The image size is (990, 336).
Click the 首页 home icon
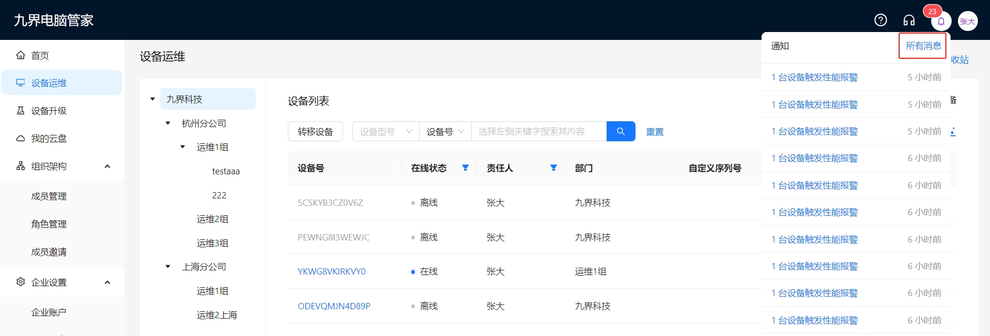pos(20,55)
